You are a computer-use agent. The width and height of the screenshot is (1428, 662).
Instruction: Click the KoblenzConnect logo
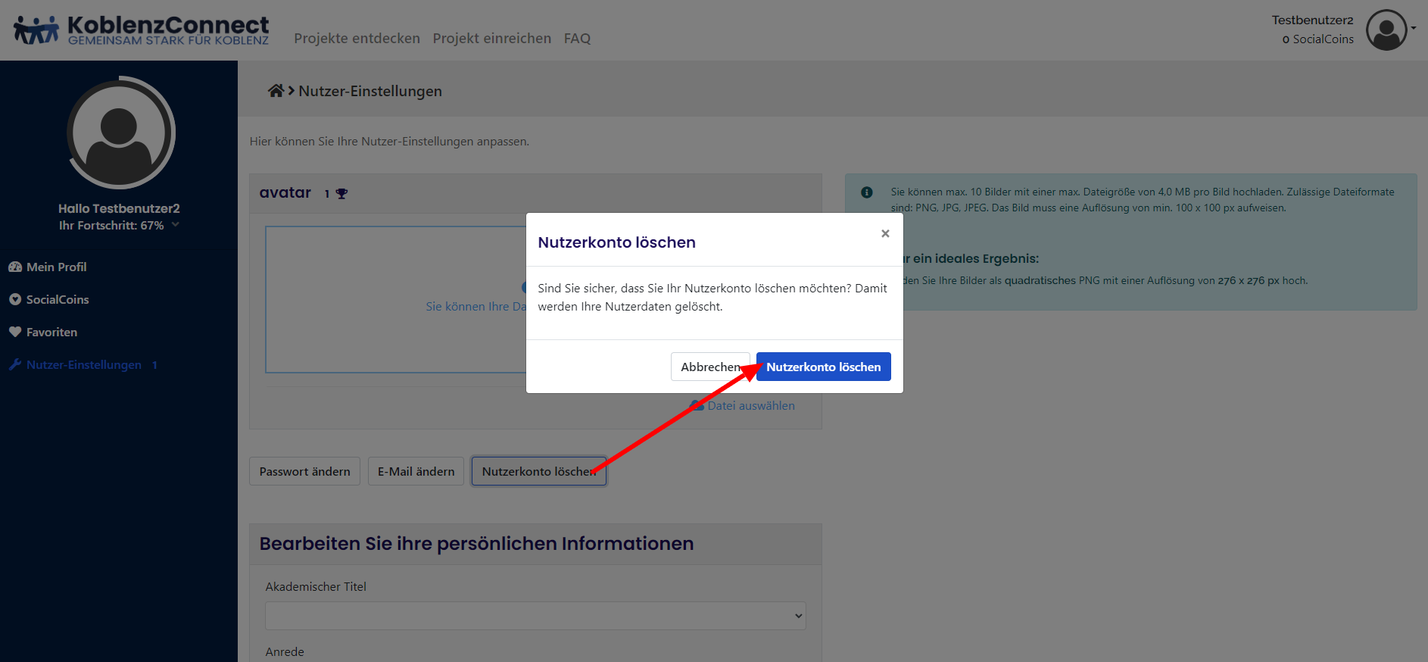142,30
